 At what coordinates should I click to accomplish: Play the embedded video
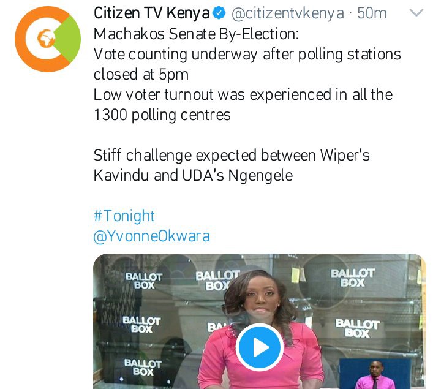point(259,347)
